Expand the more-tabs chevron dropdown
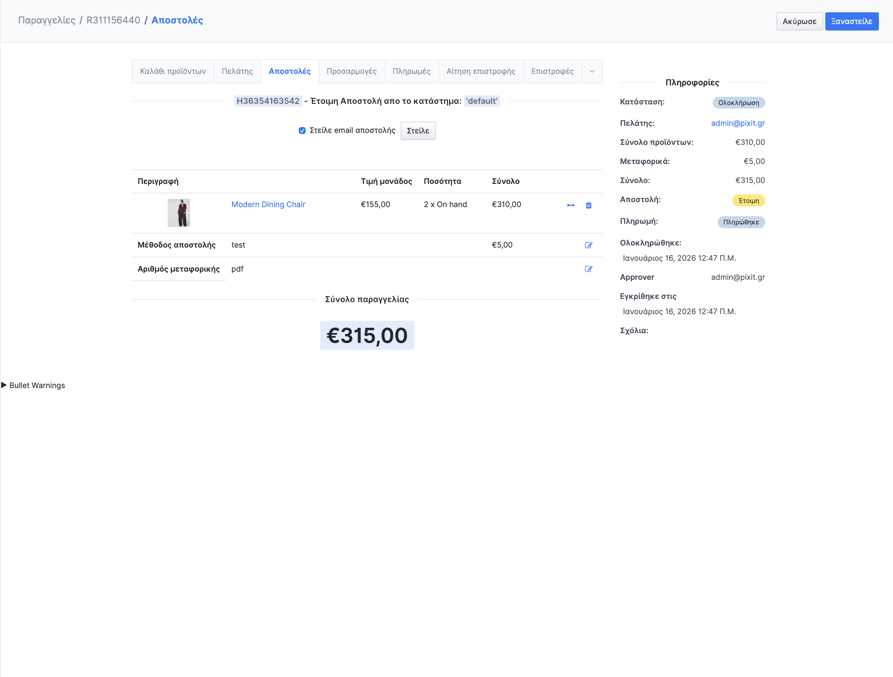The height and width of the screenshot is (677, 893). (x=592, y=72)
